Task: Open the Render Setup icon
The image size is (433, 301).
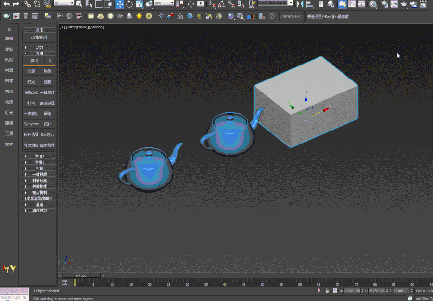Action: (x=384, y=4)
